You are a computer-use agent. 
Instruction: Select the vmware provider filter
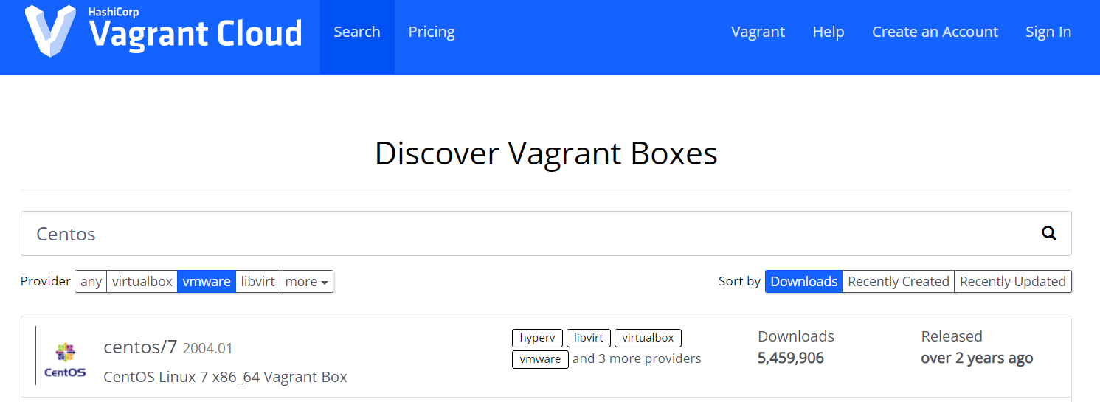tap(207, 282)
